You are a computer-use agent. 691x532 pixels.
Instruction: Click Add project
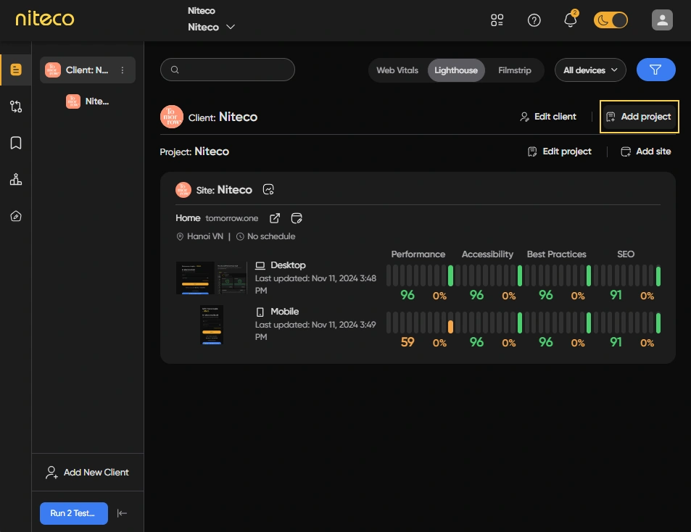639,117
